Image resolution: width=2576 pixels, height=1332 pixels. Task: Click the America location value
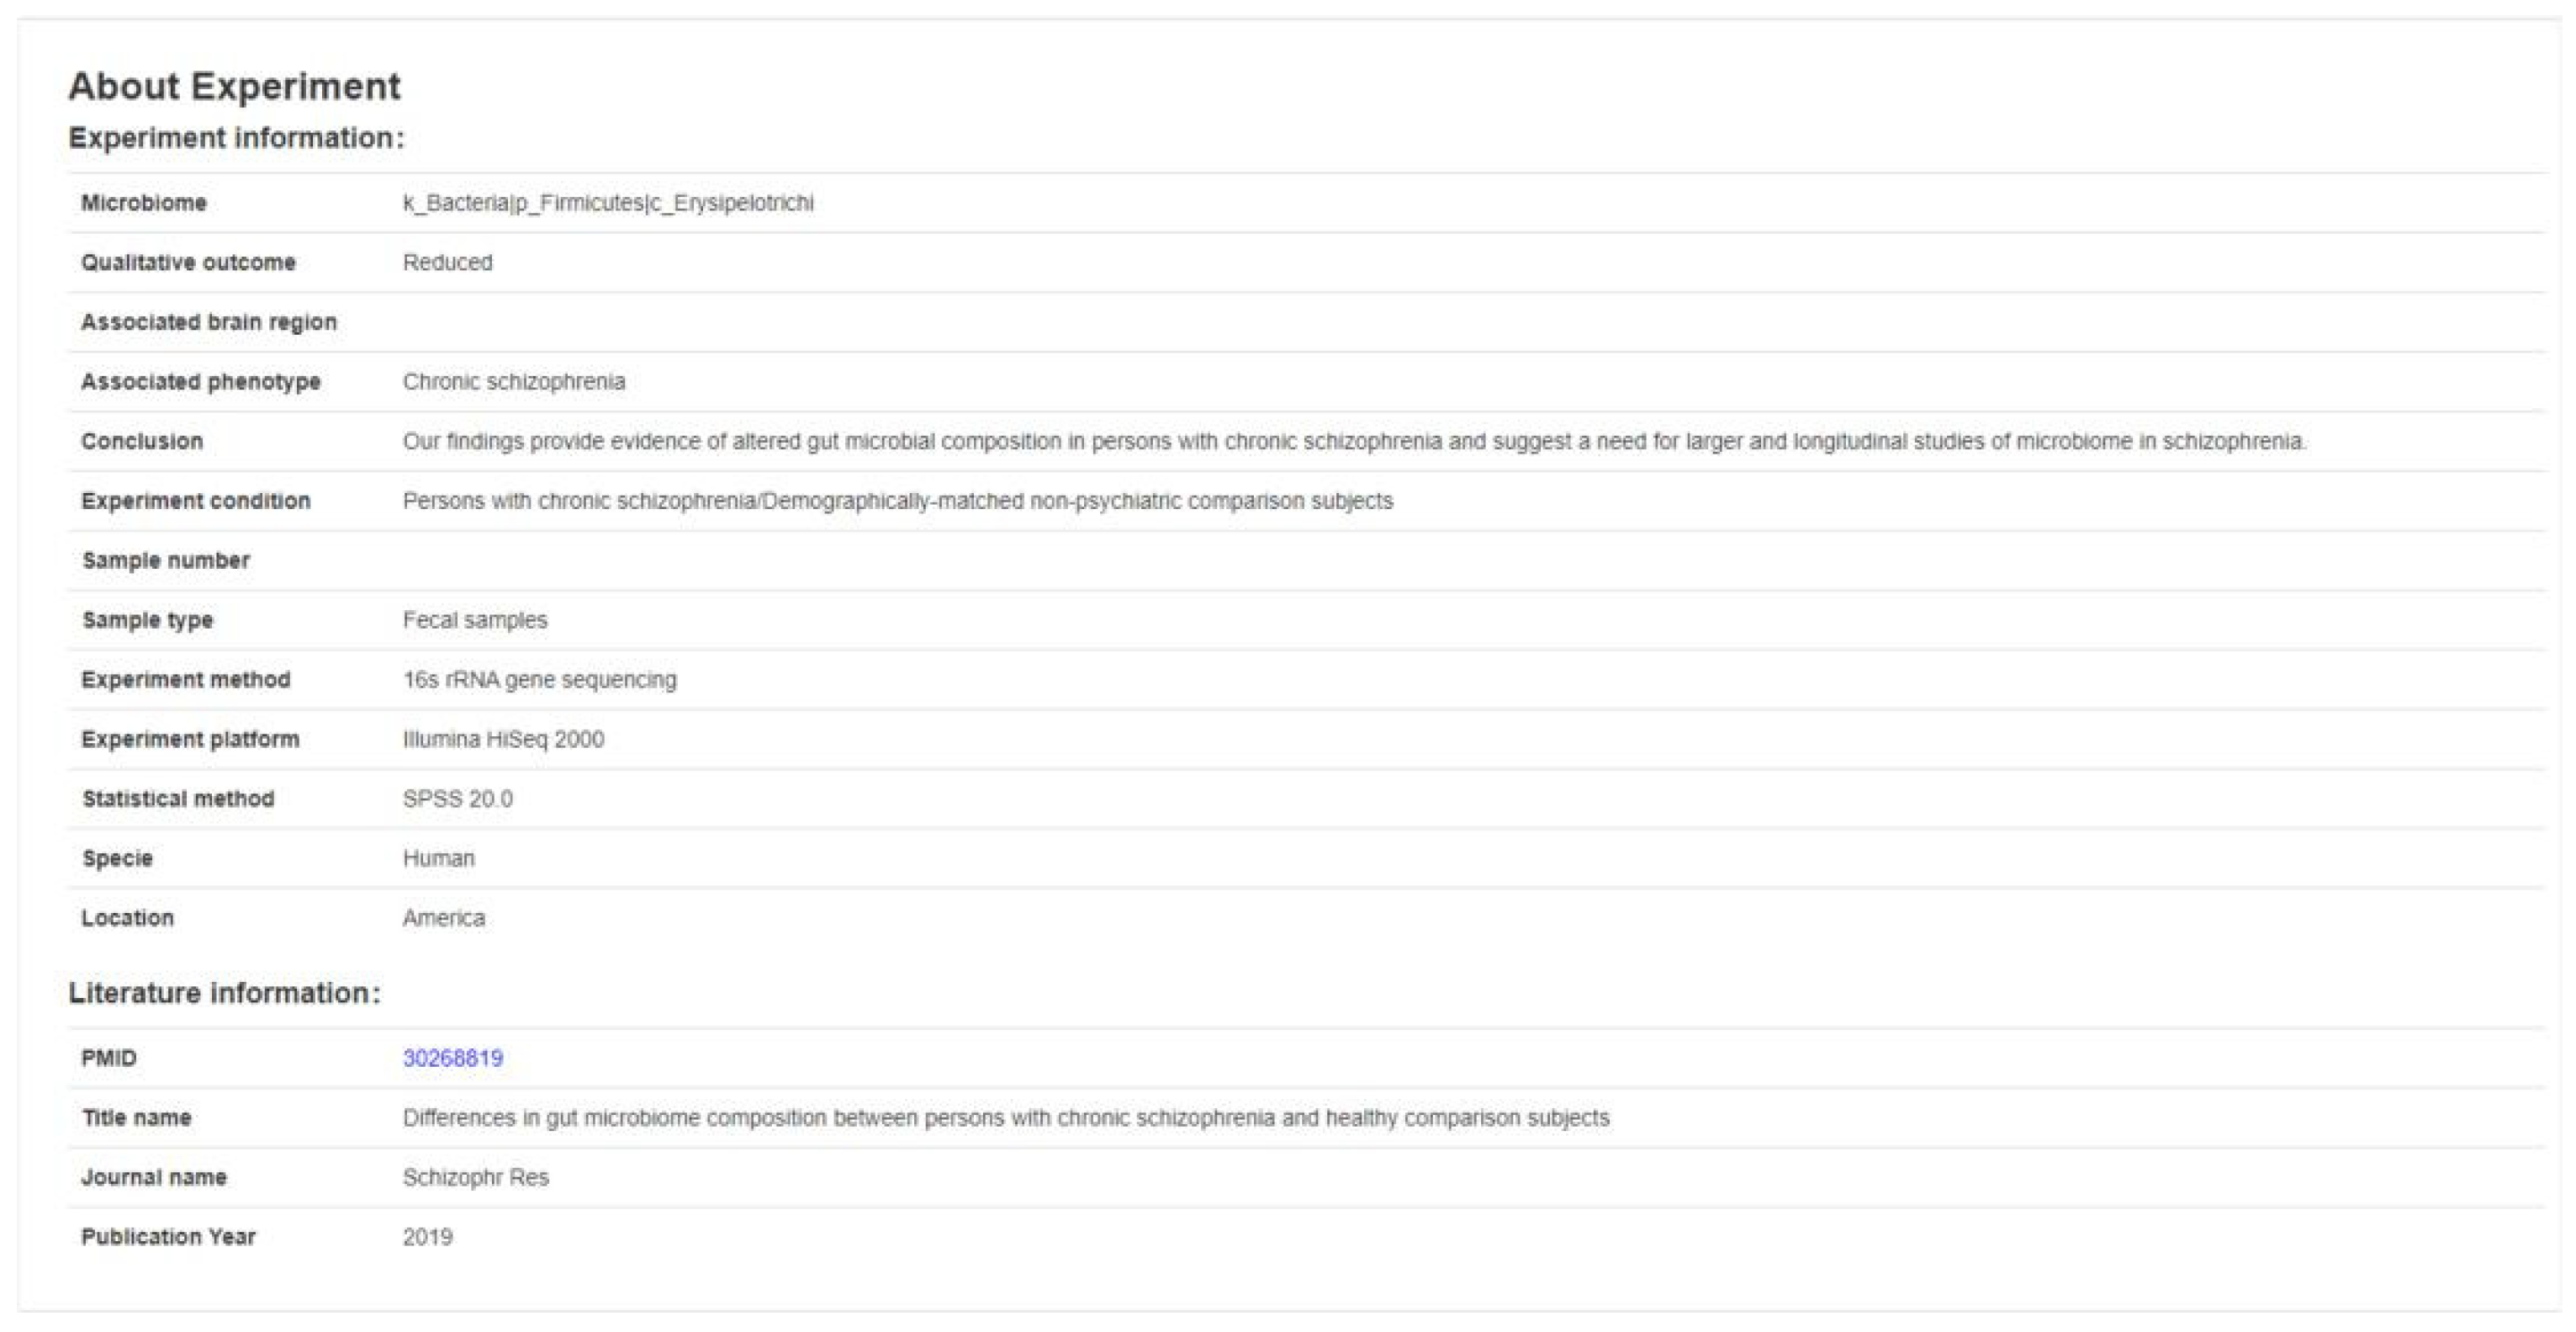tap(443, 918)
